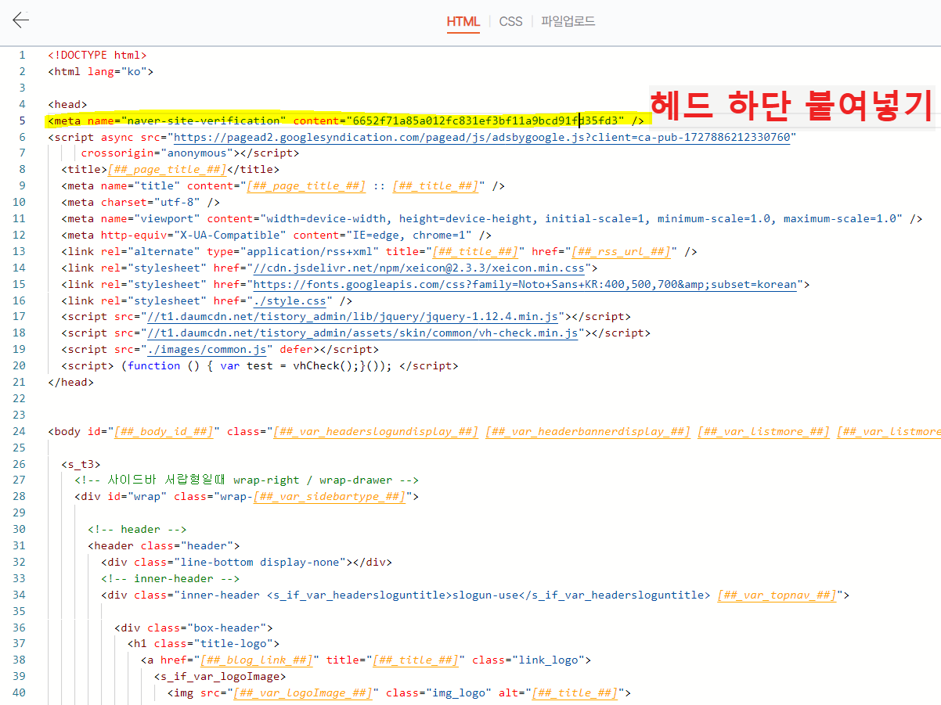The width and height of the screenshot is (941, 705).
Task: Place cursor on the DOCTYPE html line
Action: pyautogui.click(x=97, y=55)
